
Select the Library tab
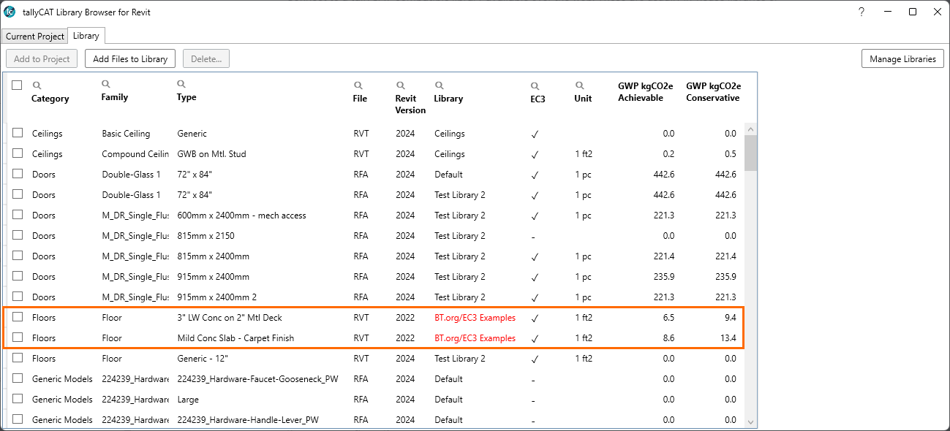[x=86, y=36]
